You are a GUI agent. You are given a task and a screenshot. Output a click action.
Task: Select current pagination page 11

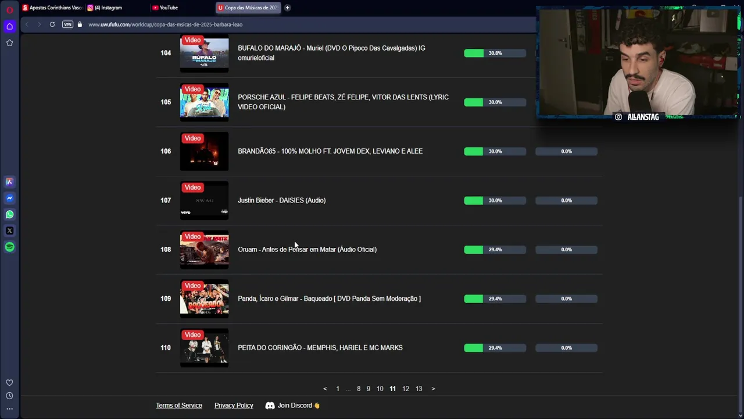click(x=393, y=389)
